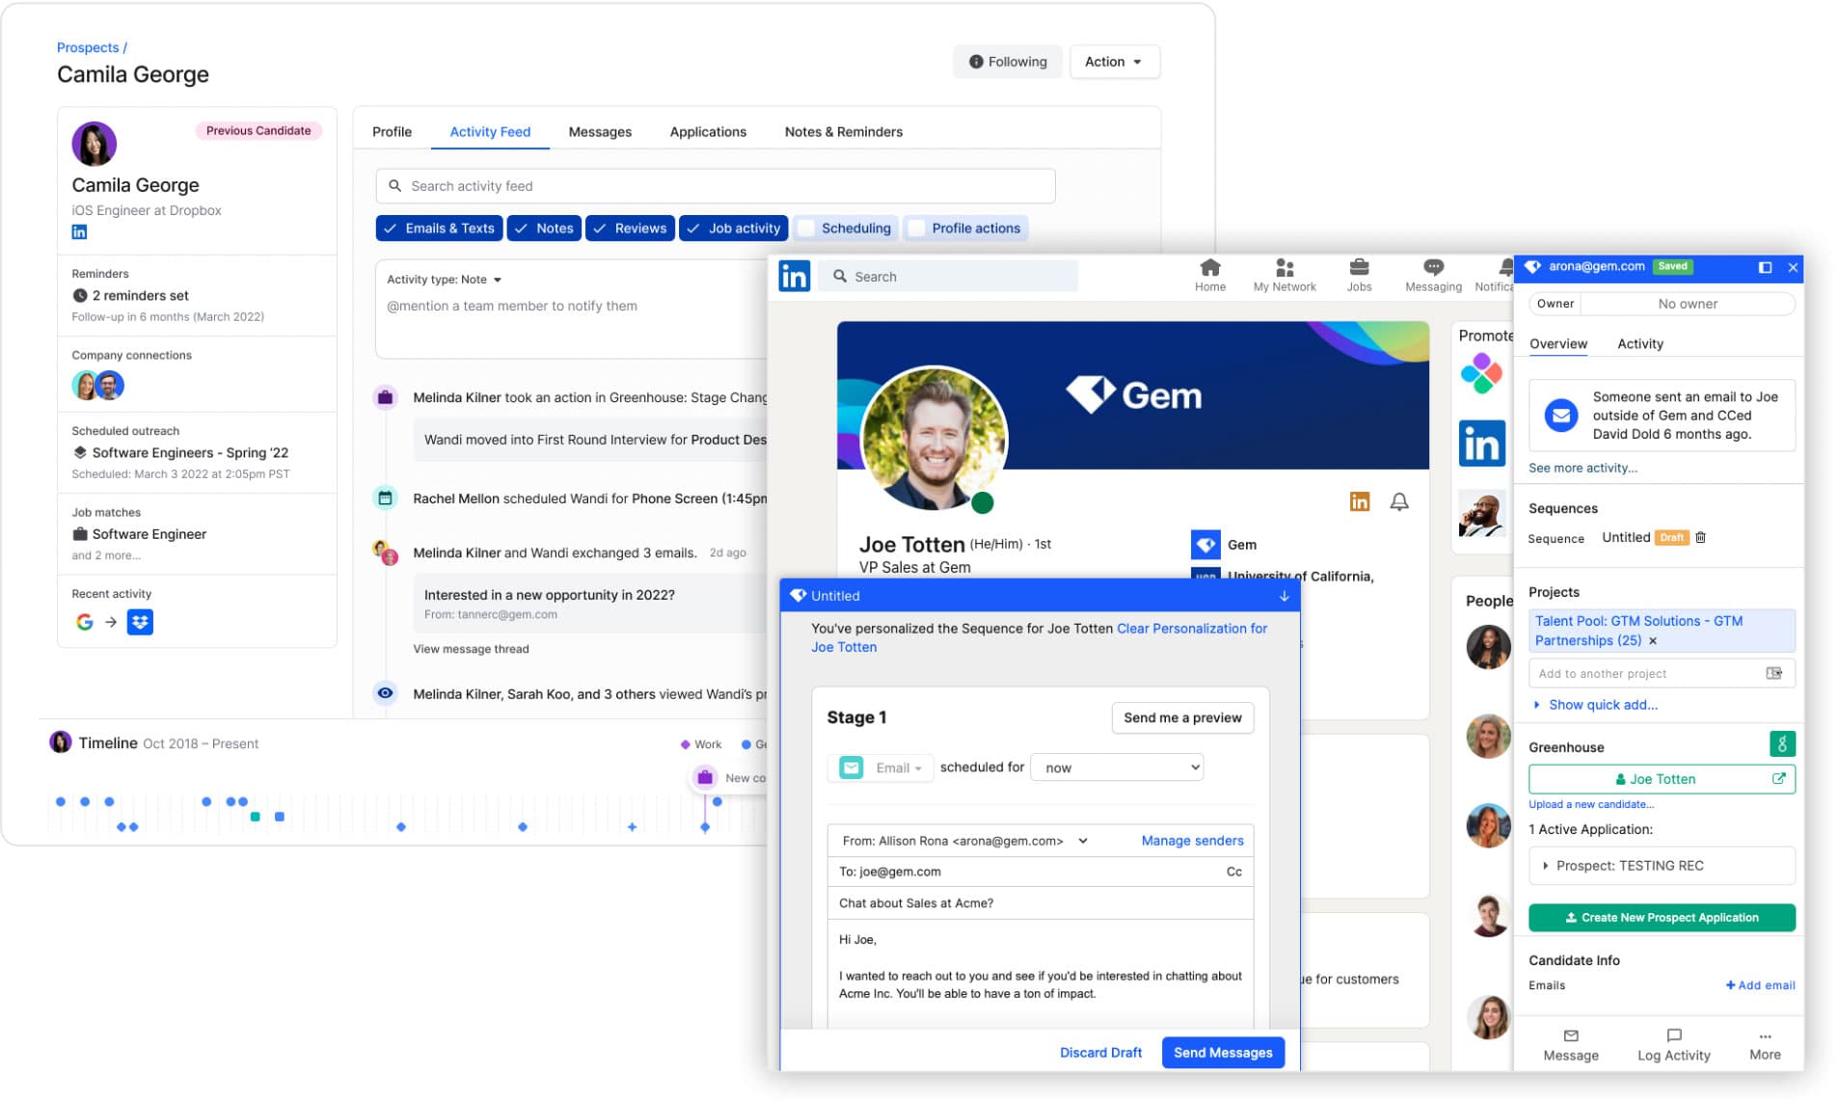The image size is (1841, 1103).
Task: Toggle the Profile actions filter
Action: coord(917,229)
